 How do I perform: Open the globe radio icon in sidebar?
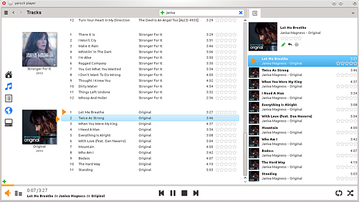click(x=9, y=111)
